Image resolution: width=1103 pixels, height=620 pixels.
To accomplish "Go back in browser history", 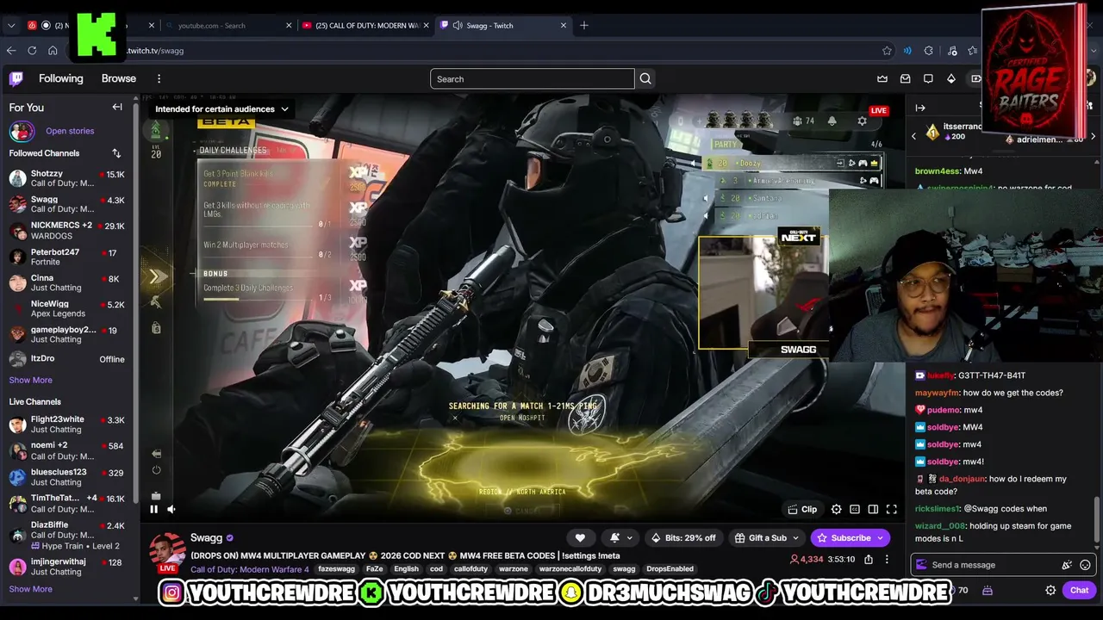I will 10,51.
